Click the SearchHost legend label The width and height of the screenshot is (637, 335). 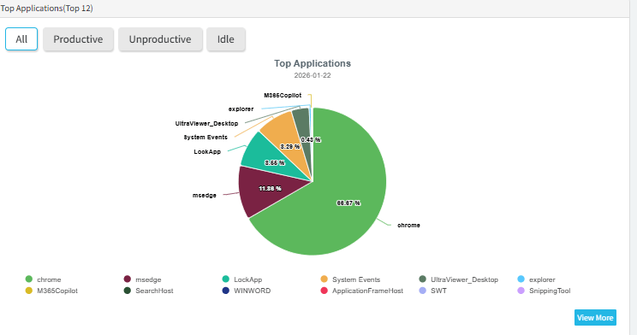(x=154, y=291)
